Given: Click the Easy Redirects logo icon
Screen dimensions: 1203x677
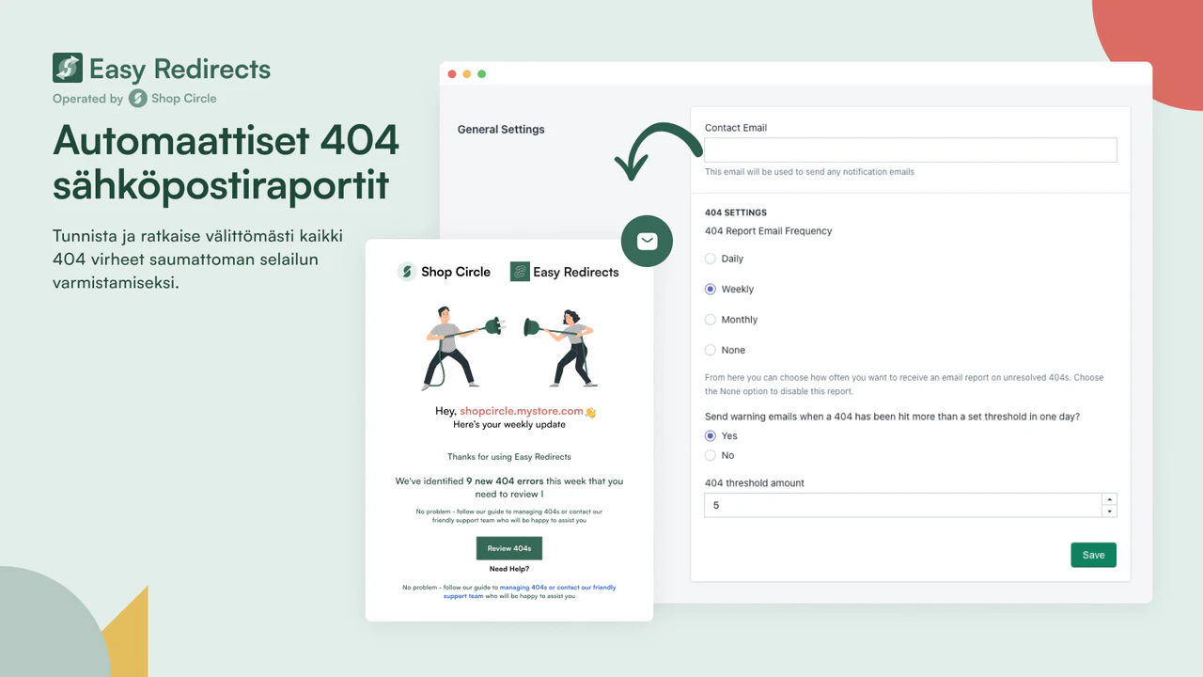Looking at the screenshot, I should (68, 68).
